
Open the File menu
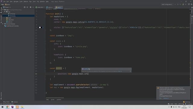coord(5,2)
